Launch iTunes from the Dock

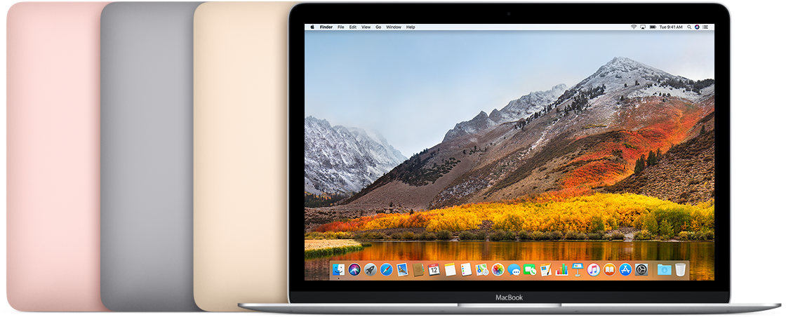coord(593,269)
